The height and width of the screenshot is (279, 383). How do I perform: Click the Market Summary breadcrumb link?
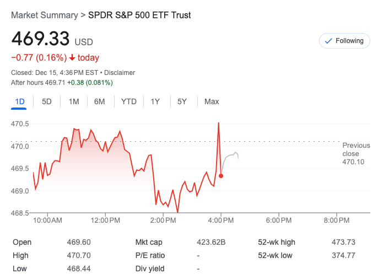(44, 15)
